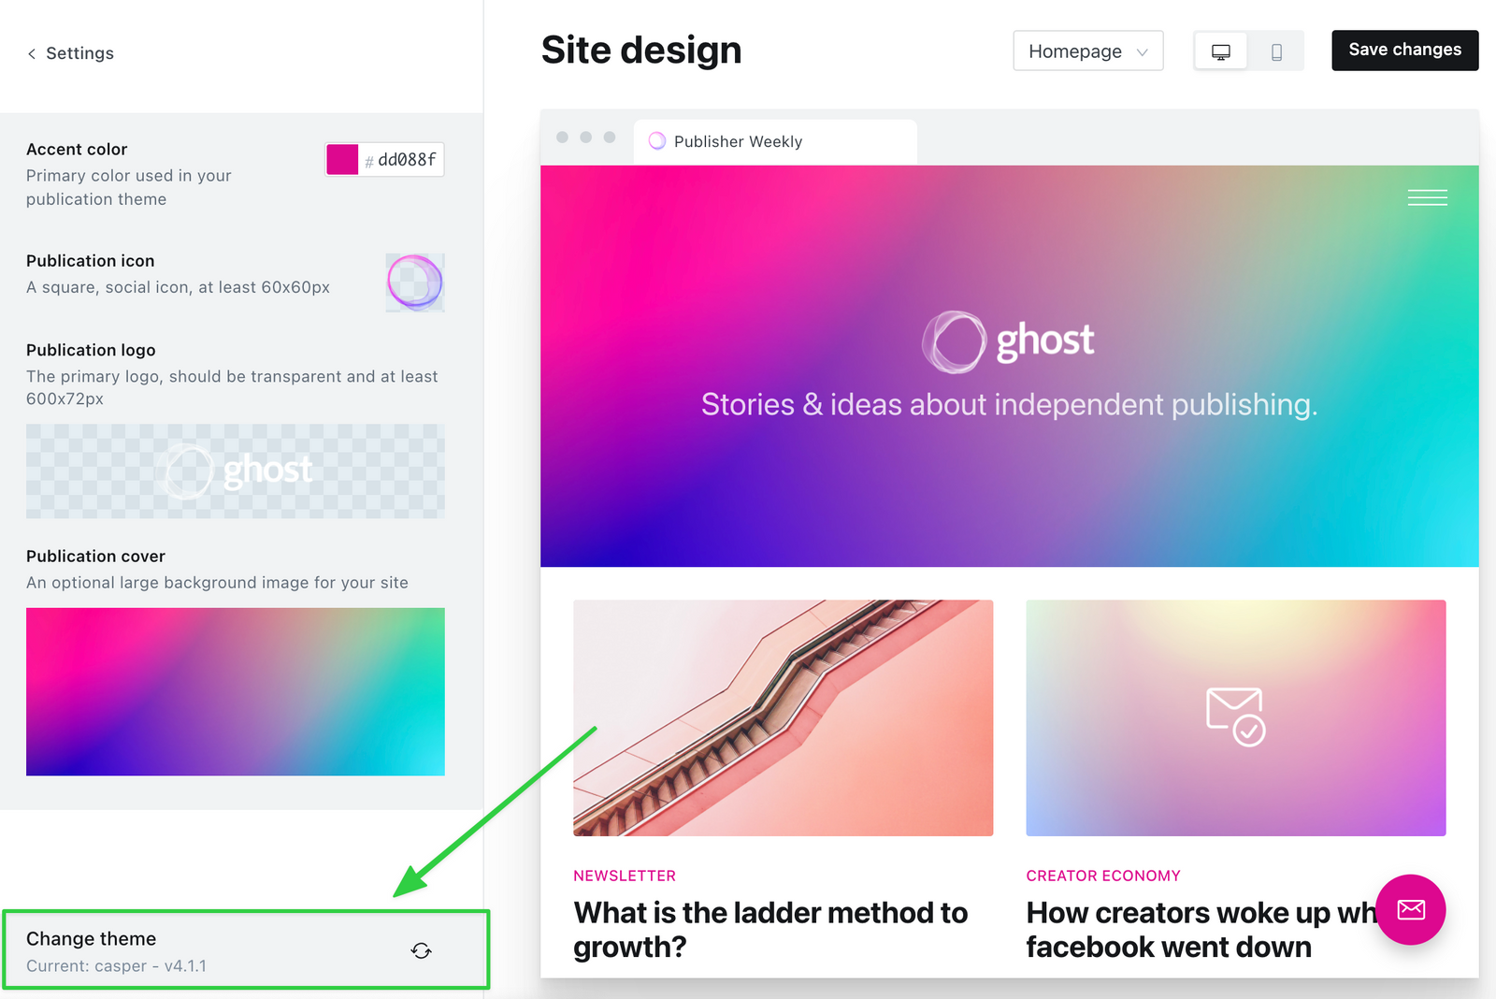This screenshot has width=1496, height=999.
Task: Open the Homepage preview dropdown
Action: pos(1088,51)
